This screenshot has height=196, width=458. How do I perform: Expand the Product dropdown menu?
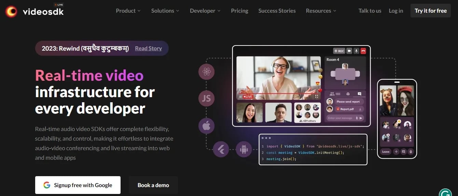coord(128,11)
